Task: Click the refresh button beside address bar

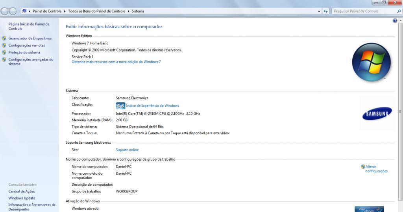Action: click(x=325, y=11)
